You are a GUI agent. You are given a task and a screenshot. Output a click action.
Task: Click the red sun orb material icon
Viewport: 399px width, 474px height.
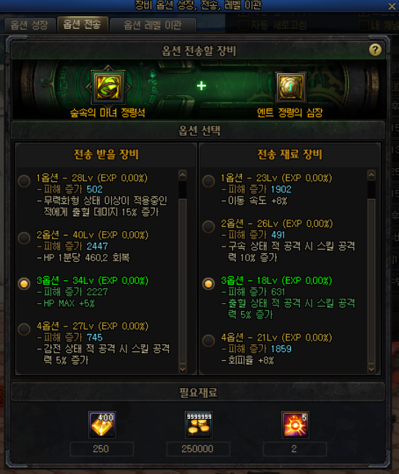click(x=295, y=424)
